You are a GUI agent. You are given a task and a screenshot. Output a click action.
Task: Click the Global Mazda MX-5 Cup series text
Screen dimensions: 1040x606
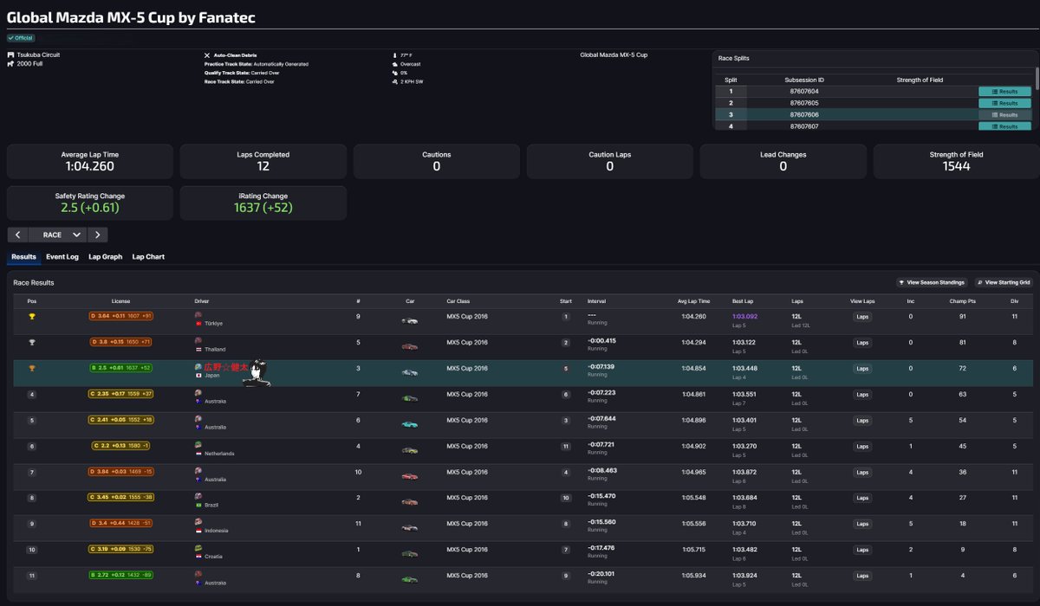click(614, 55)
